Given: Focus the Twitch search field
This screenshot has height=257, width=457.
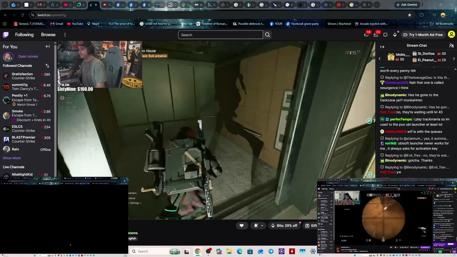Looking at the screenshot, I should [x=221, y=35].
